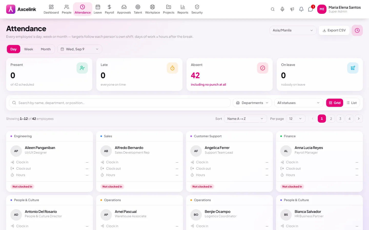The height and width of the screenshot is (230, 369).
Task: Navigate to Payroll
Action: coord(109,9)
